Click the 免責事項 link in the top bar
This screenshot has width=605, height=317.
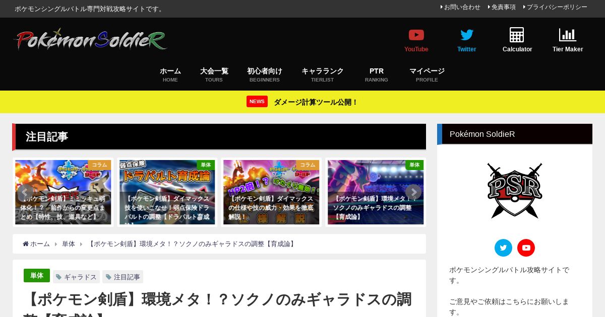tap(503, 7)
